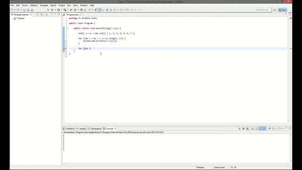Toggle Pin Console button
This screenshot has width=302, height=170.
click(269, 128)
